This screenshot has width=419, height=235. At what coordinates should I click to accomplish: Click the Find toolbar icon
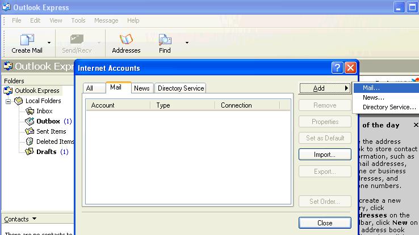point(165,40)
